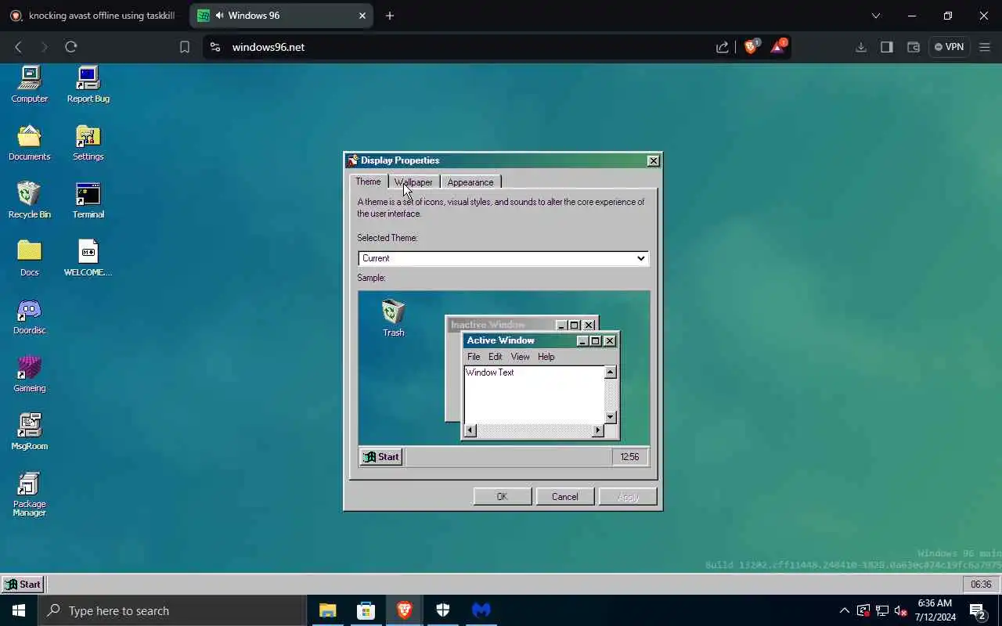Open the Recycle Bin icon
Image resolution: width=1002 pixels, height=626 pixels.
29,200
